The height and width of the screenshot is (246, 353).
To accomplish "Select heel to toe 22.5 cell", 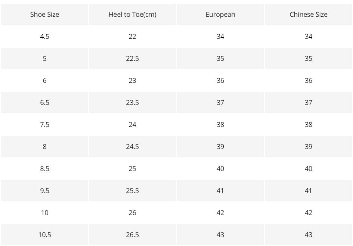I will pyautogui.click(x=132, y=59).
